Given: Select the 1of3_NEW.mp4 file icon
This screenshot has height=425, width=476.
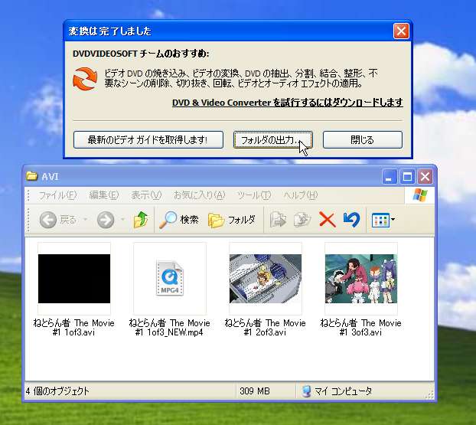Looking at the screenshot, I should click(x=170, y=278).
